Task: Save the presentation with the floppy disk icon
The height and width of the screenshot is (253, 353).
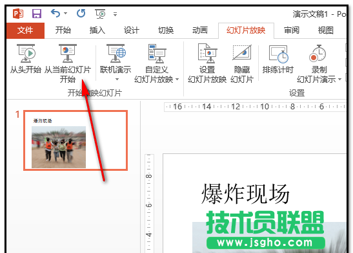Action: [x=37, y=14]
